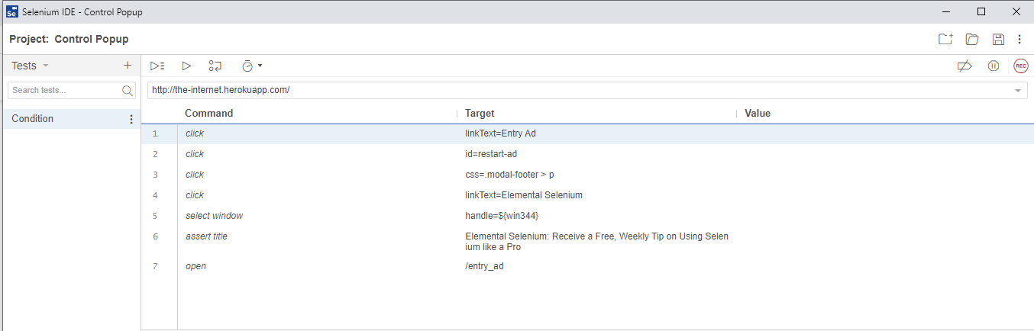Expand the base URL dropdown arrow
This screenshot has height=331, width=1034.
pos(1018,91)
